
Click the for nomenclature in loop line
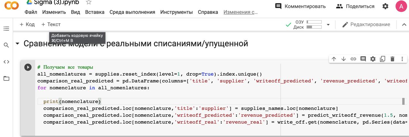tap(93, 88)
